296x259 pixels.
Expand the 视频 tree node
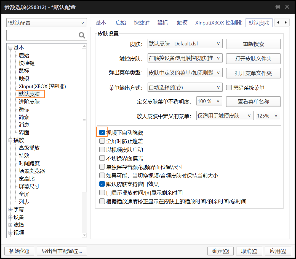click(x=10, y=233)
